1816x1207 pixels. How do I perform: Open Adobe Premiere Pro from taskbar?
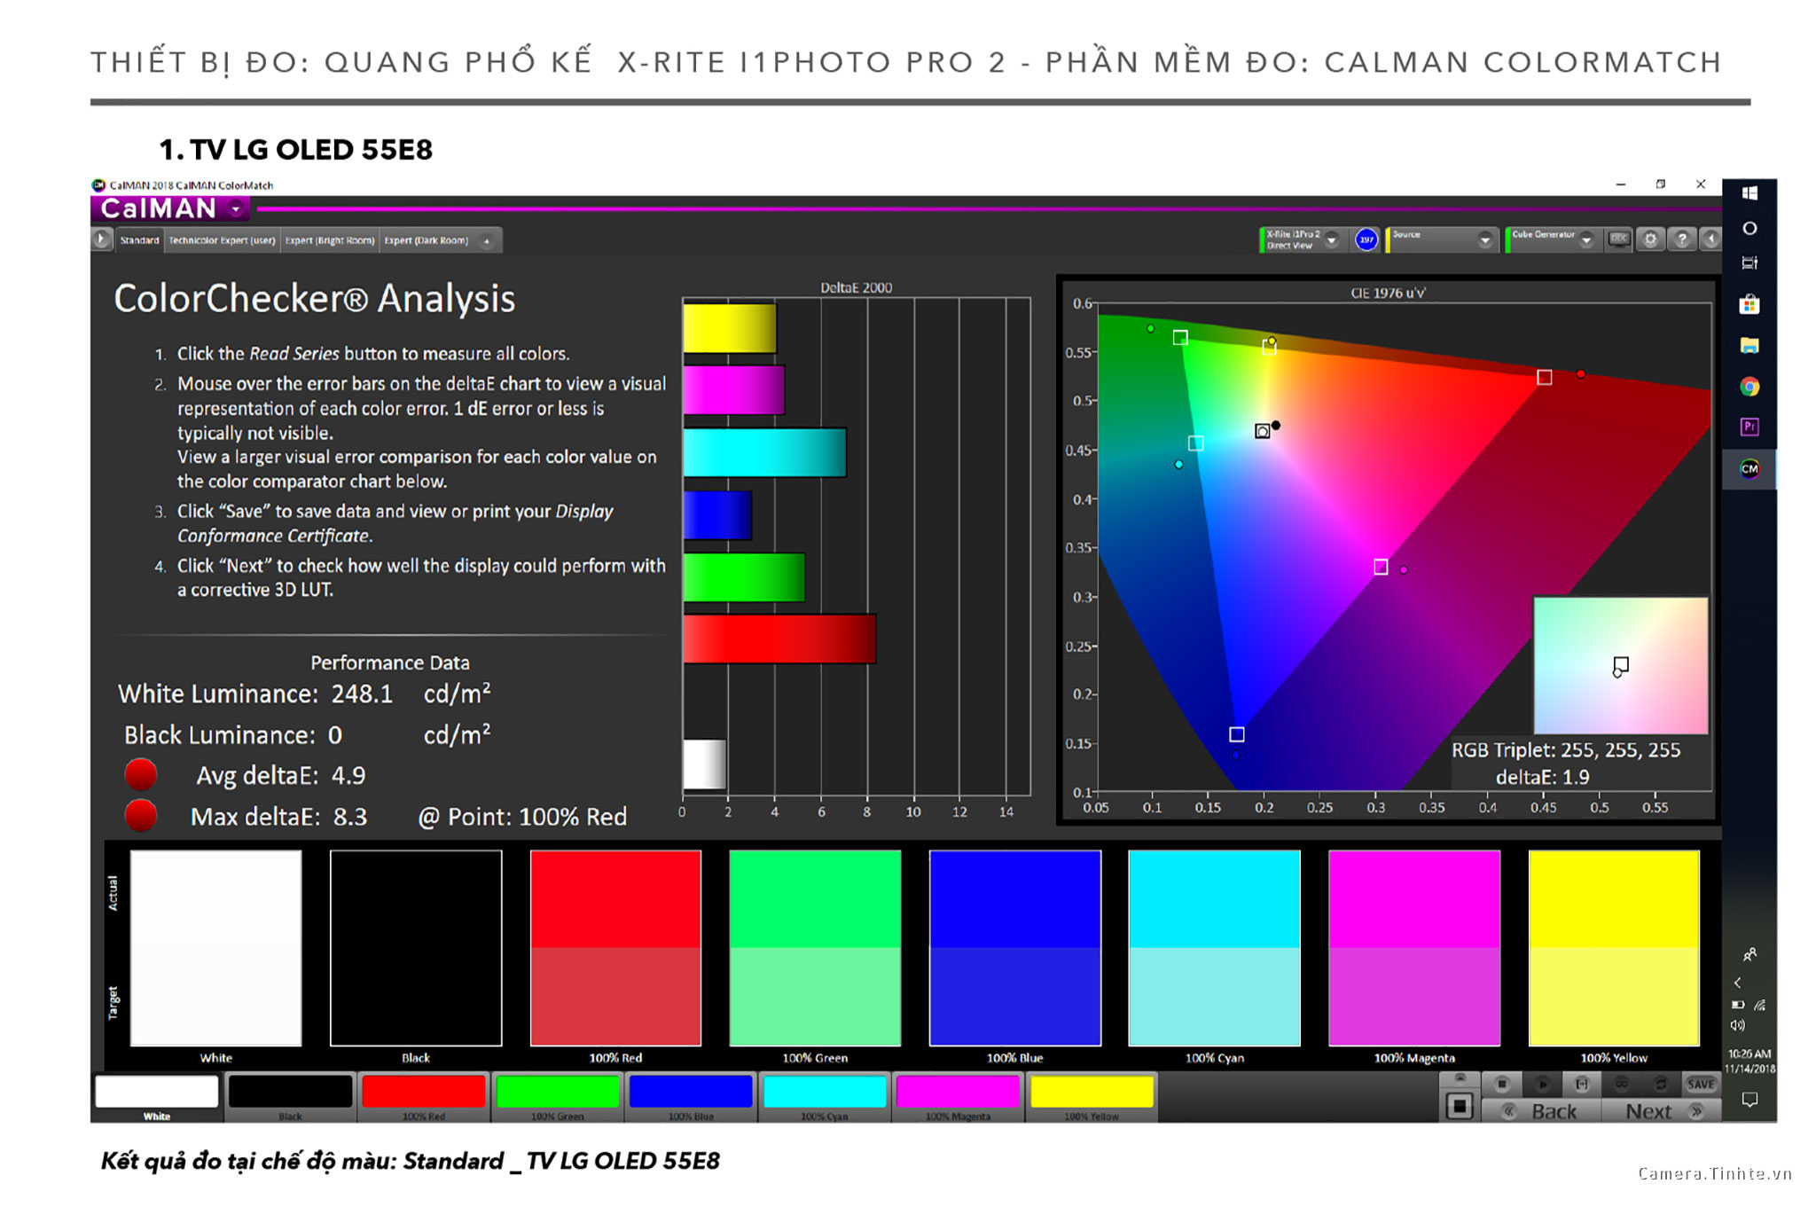1749,427
